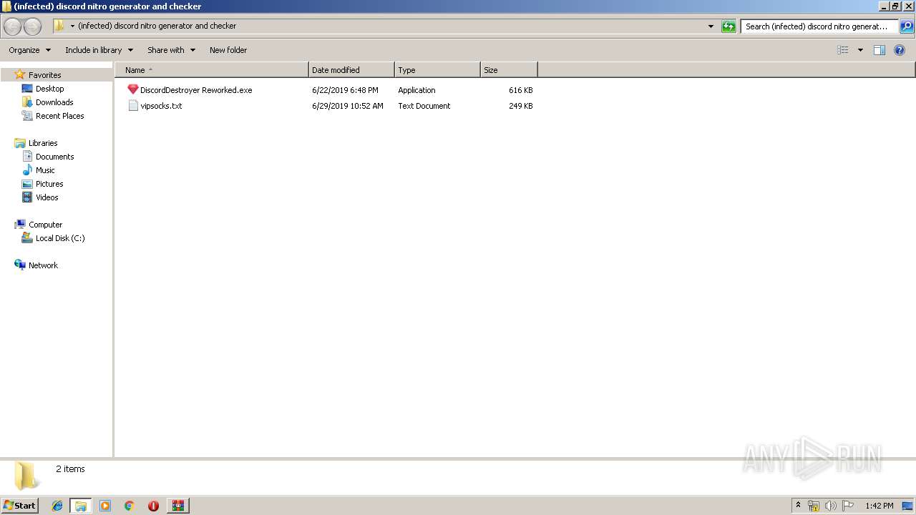Select the DiscordDestroyer Reworked.exe file name

tap(196, 90)
